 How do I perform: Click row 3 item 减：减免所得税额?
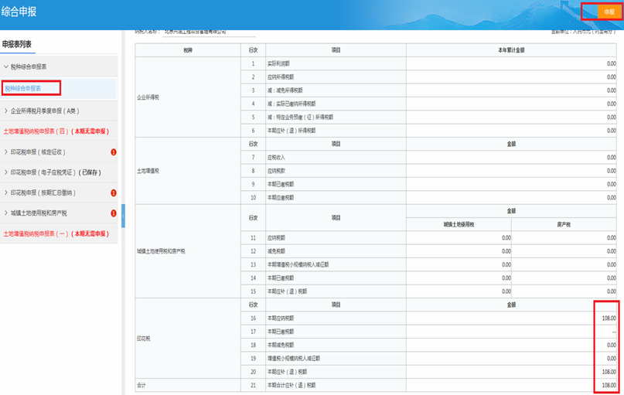pyautogui.click(x=285, y=90)
